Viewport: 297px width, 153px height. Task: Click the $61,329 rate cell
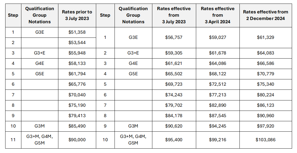click(265, 37)
